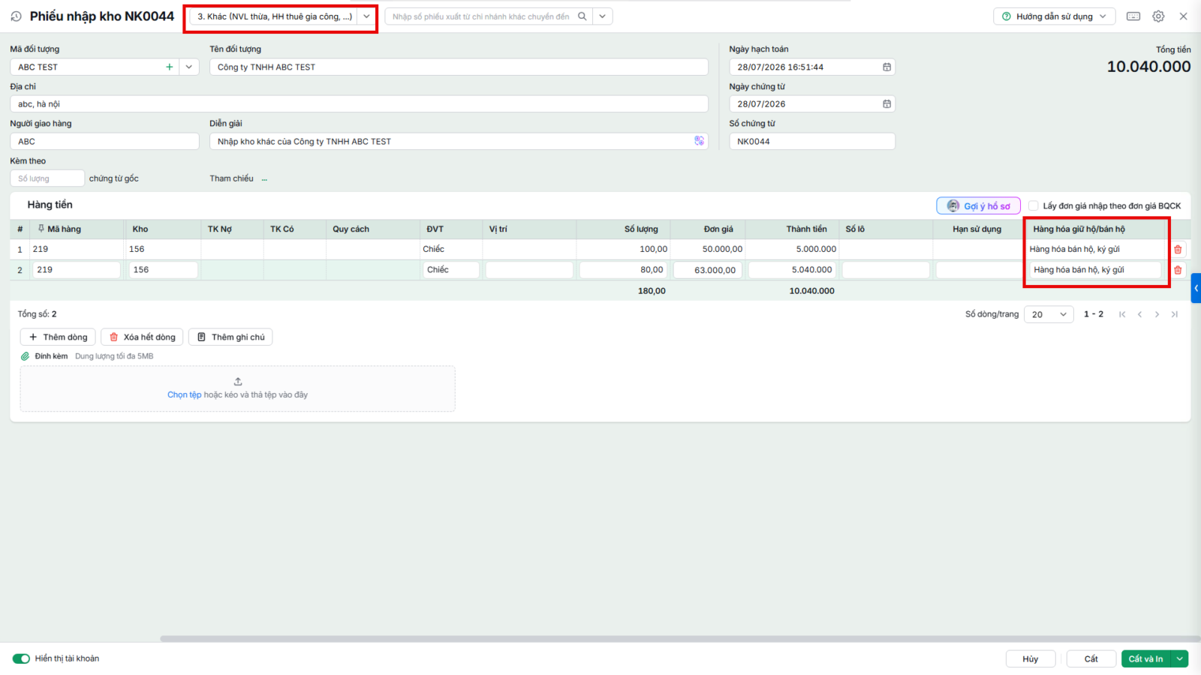
Task: Delete row 2 with trash icon
Action: (x=1178, y=270)
